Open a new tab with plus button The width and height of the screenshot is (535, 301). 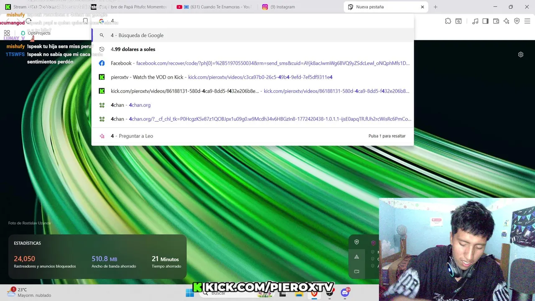(436, 7)
